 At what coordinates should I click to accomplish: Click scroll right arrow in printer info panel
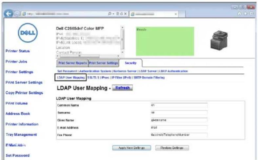118,56
